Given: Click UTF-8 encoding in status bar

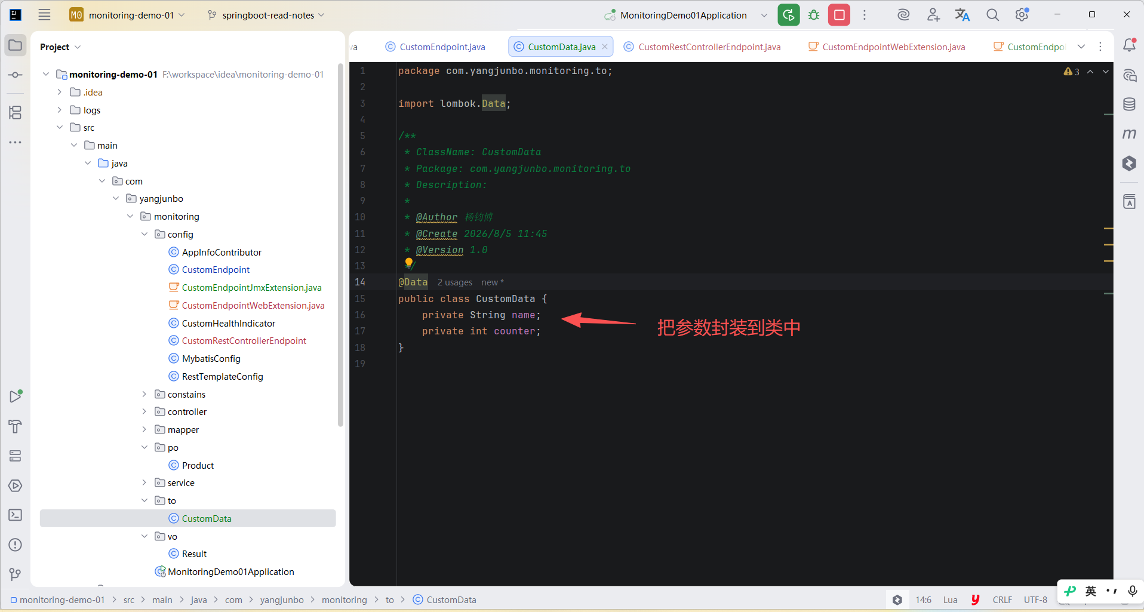Looking at the screenshot, I should tap(1035, 600).
